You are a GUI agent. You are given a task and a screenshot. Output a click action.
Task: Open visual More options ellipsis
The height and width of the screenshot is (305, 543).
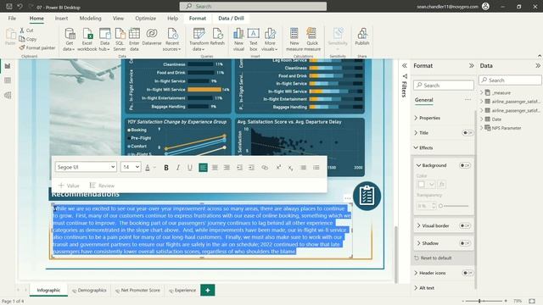347,198
